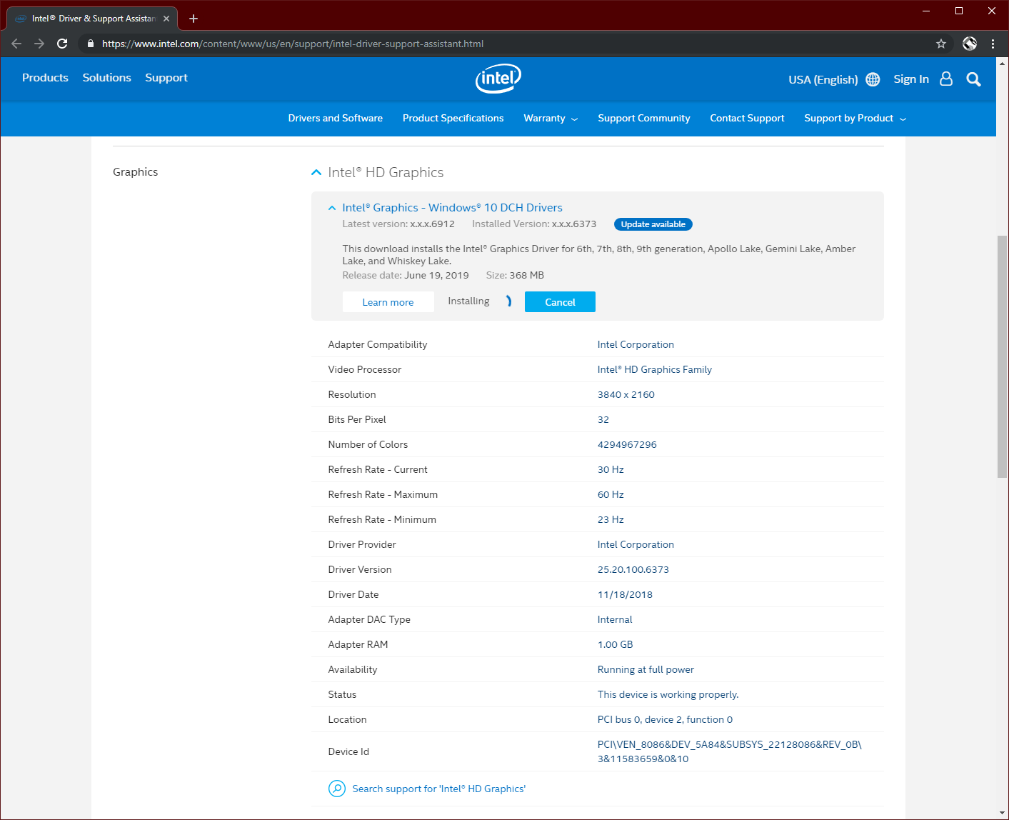The width and height of the screenshot is (1009, 820).
Task: Collapse the Intel HD Graphics section
Action: pos(316,173)
